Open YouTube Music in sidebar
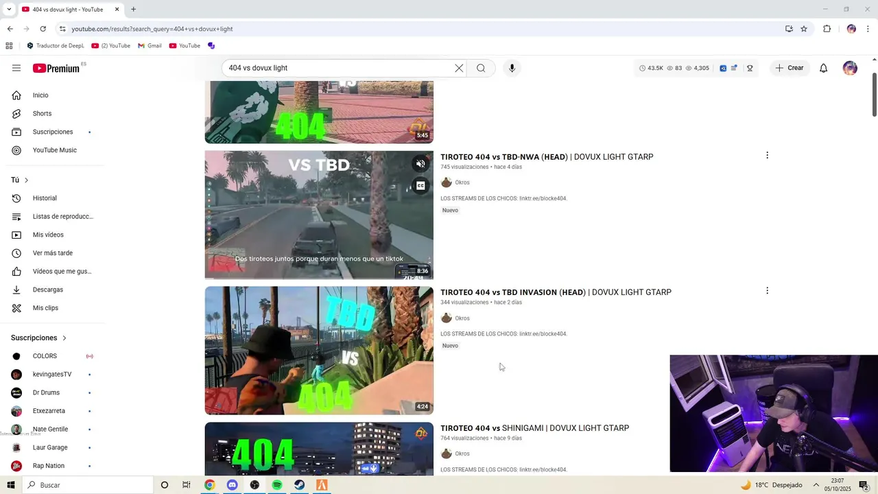 52,150
